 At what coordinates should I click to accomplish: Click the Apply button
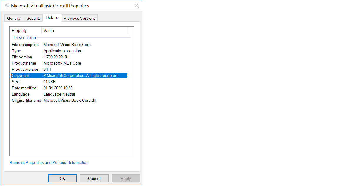pyautogui.click(x=126, y=178)
